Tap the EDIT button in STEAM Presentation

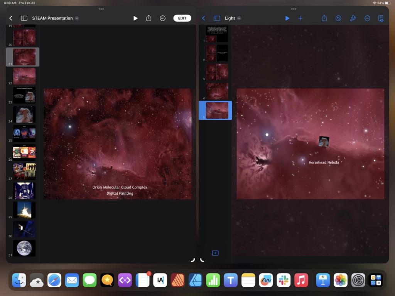coord(182,18)
